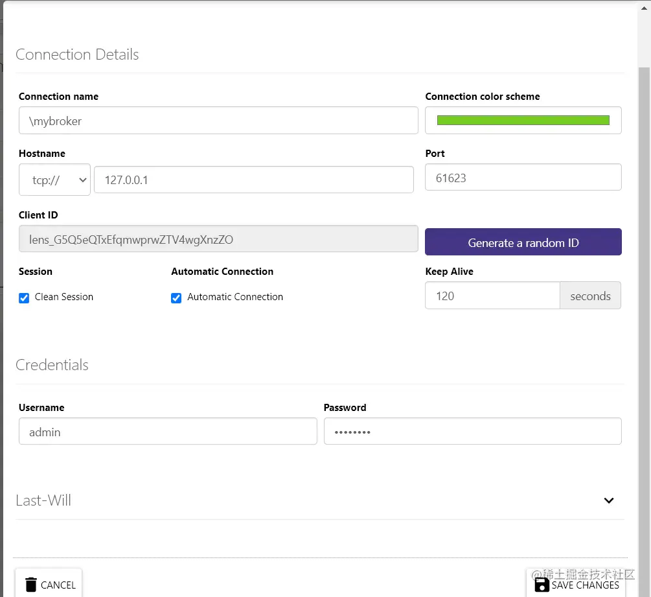Click Generate a random ID button
Image resolution: width=651 pixels, height=597 pixels.
[523, 242]
